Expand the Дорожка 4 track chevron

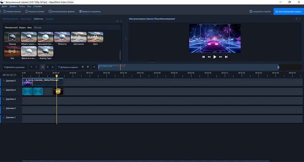pyautogui.click(x=4, y=90)
